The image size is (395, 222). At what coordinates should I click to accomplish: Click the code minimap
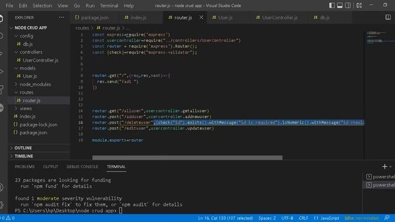[x=379, y=37]
